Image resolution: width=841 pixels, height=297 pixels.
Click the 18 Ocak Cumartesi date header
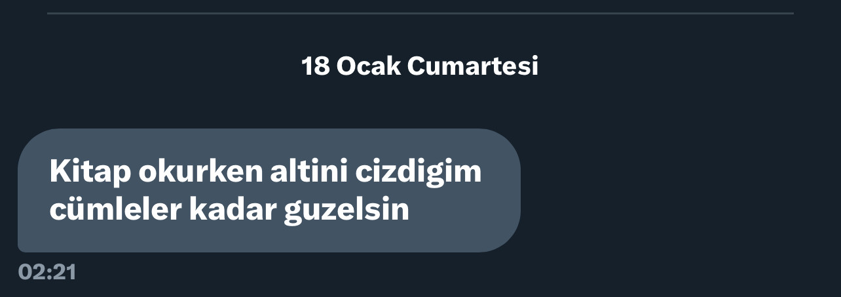(420, 66)
